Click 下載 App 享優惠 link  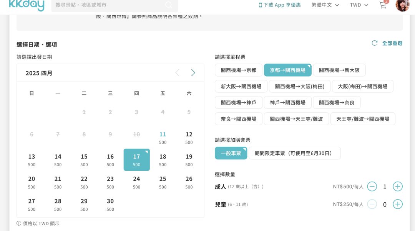pos(279,5)
